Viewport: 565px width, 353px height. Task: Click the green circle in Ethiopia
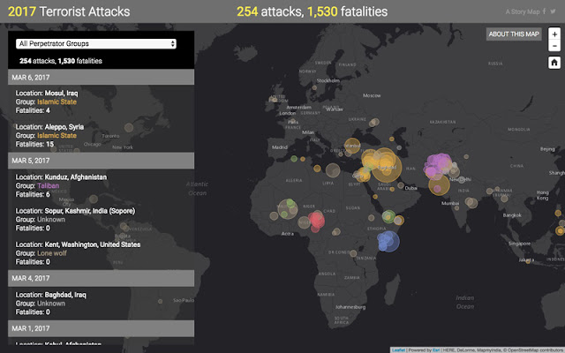[388, 216]
